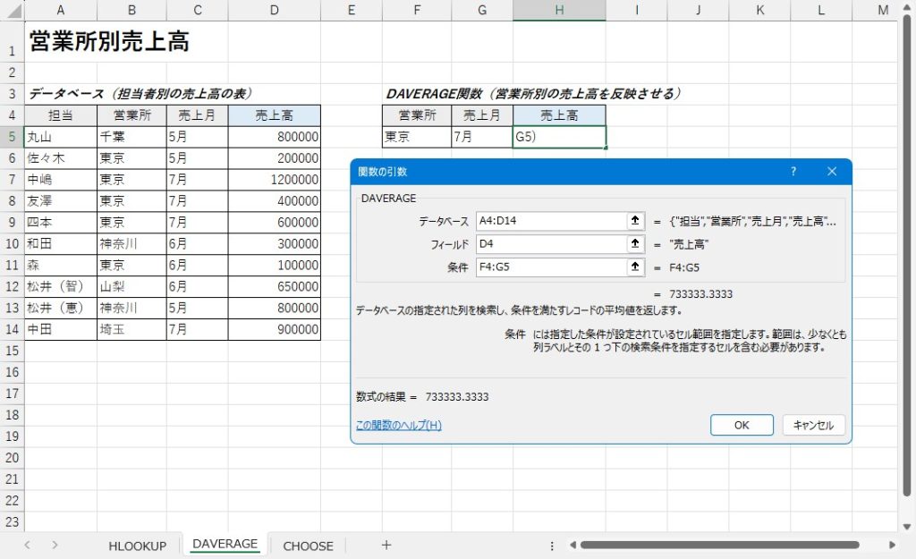Screen dimensions: 916x559
Task: Click the help question mark in dialog title
Action: point(793,171)
